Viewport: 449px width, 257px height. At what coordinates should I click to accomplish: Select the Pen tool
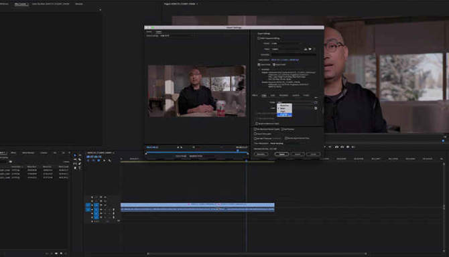pyautogui.click(x=80, y=164)
